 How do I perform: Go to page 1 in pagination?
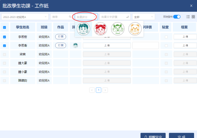(x=98, y=90)
